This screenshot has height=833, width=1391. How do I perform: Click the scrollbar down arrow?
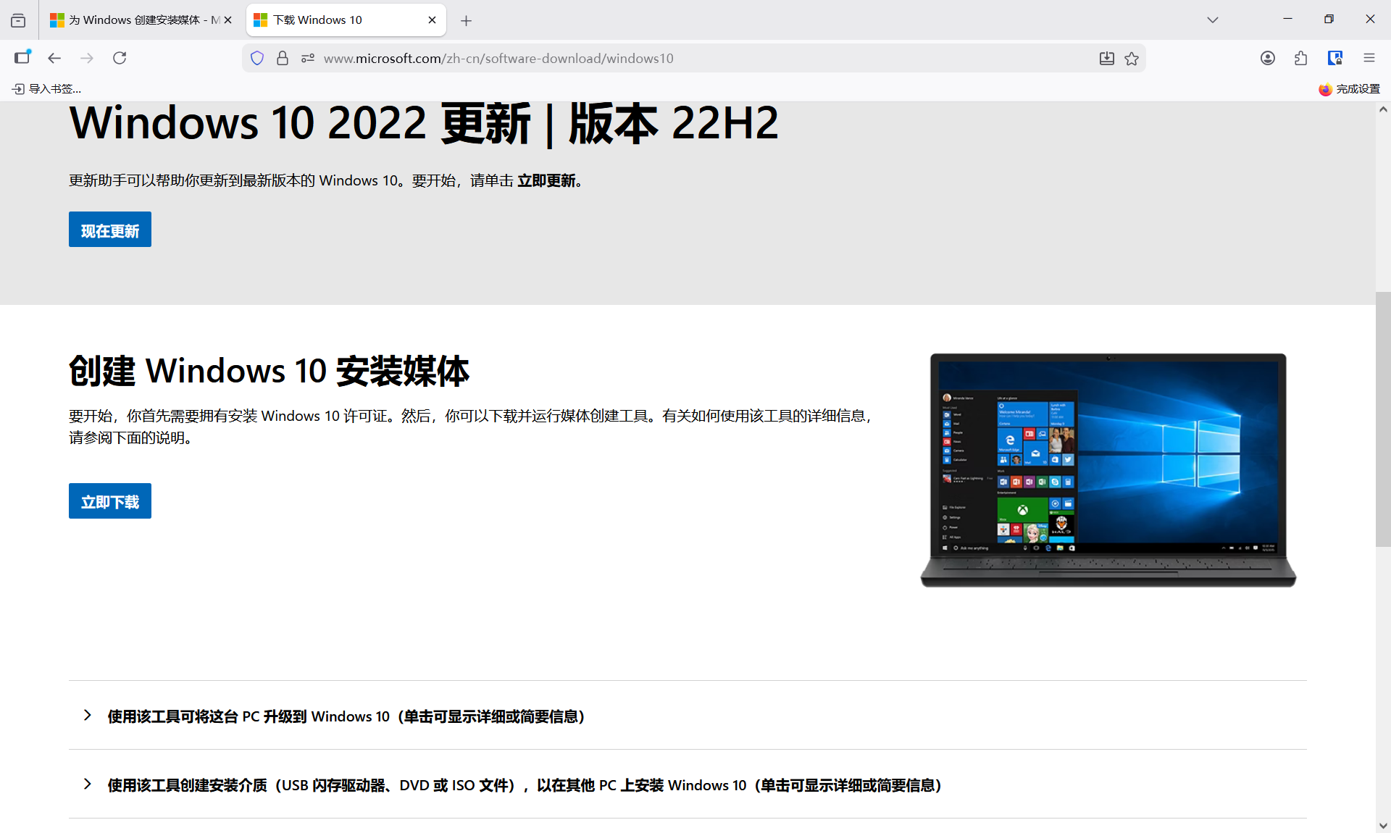[x=1383, y=826]
